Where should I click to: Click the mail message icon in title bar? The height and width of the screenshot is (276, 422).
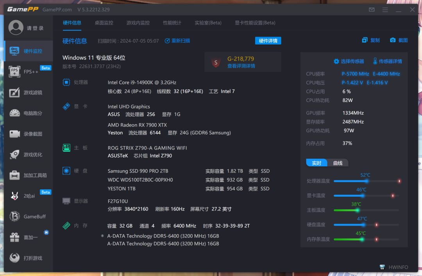(x=372, y=10)
